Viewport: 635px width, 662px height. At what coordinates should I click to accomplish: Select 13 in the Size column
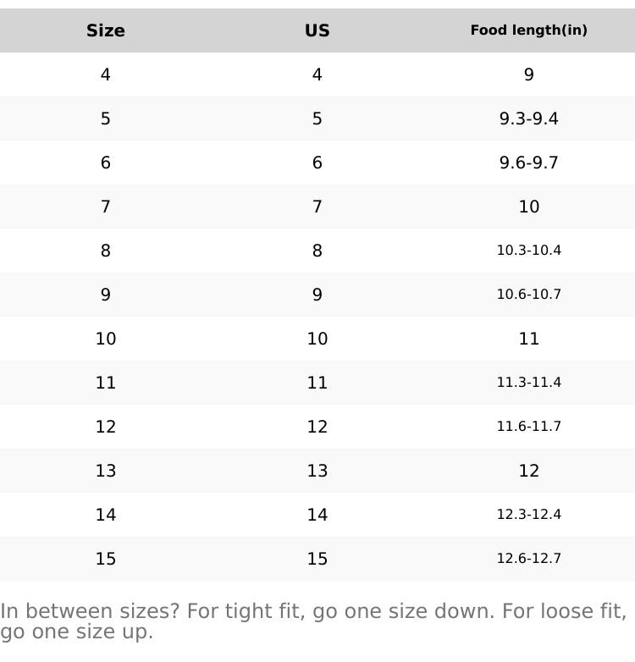(106, 471)
